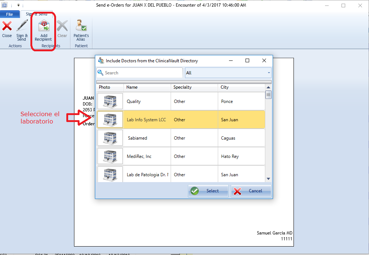
Task: Click the Add Recipient icon
Action: 43,26
